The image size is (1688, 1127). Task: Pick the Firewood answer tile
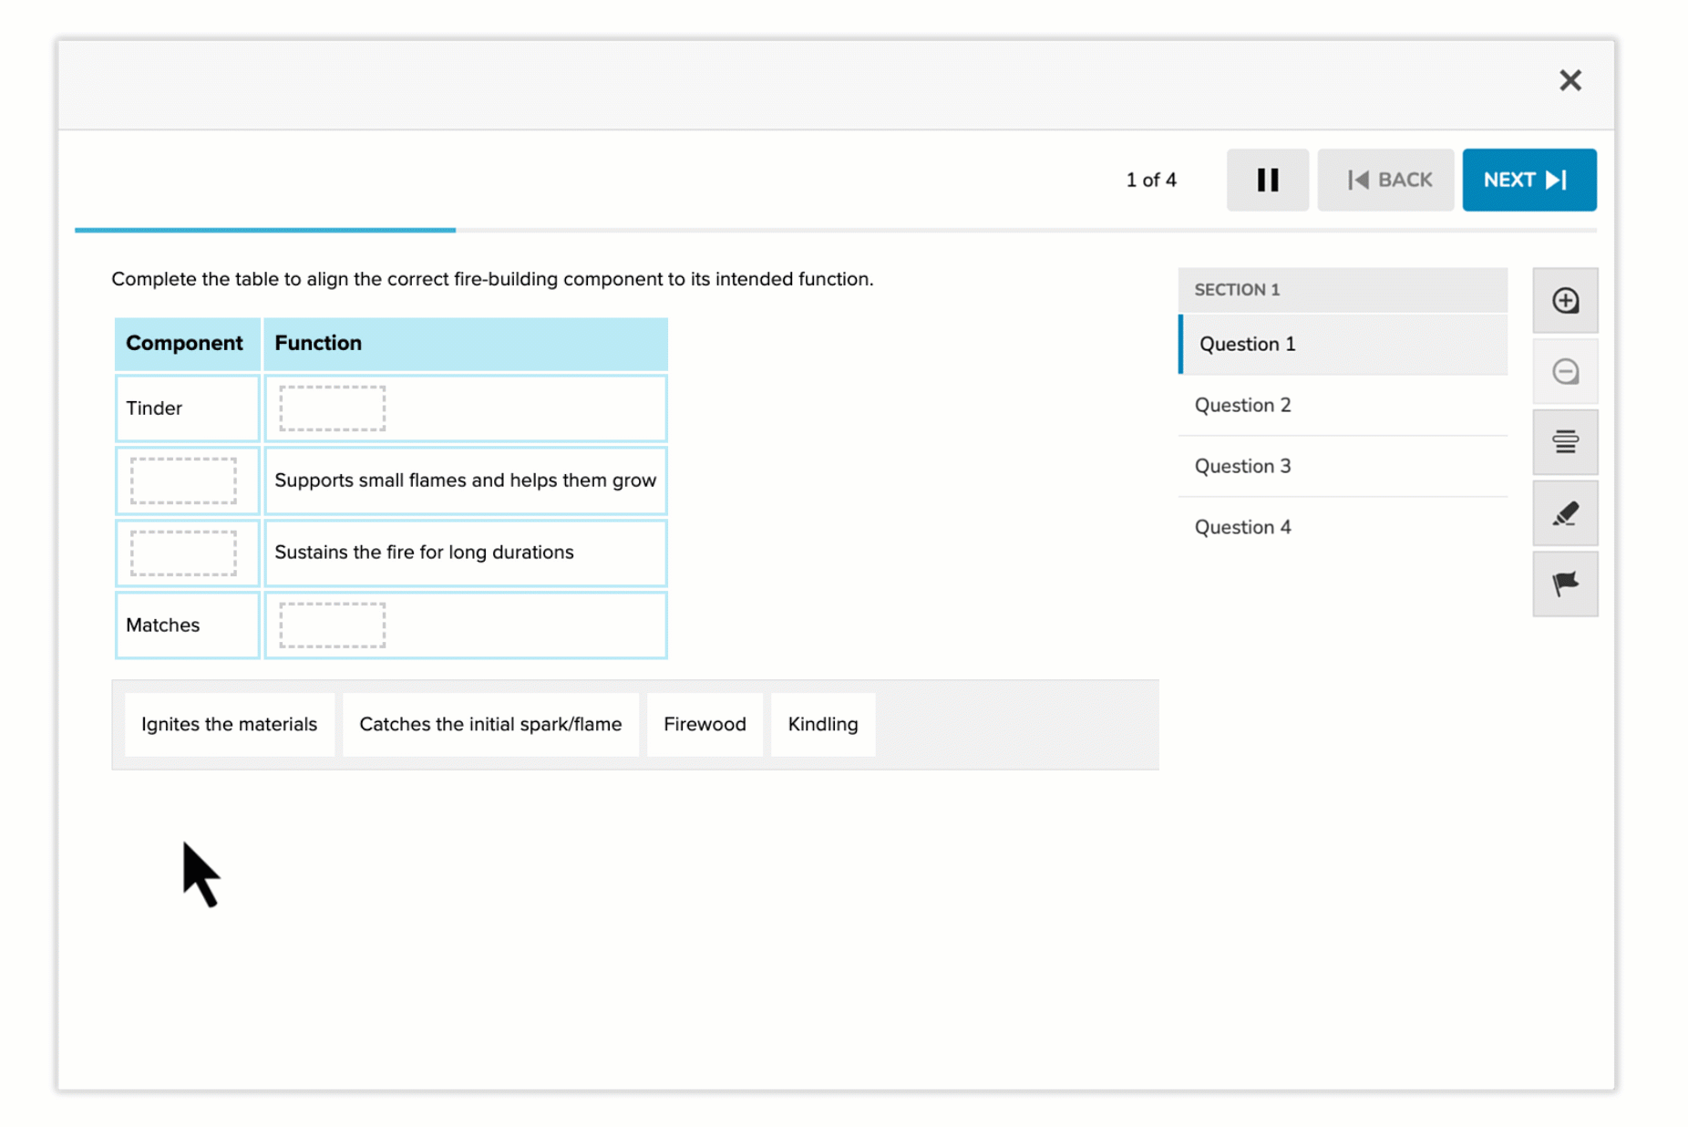pyautogui.click(x=705, y=724)
